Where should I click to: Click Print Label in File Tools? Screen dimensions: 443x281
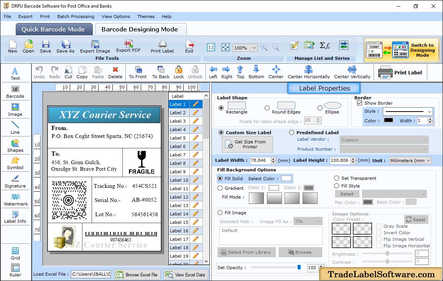pyautogui.click(x=162, y=47)
